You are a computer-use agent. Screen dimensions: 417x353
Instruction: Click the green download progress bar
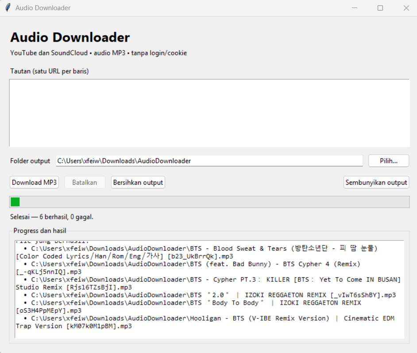pyautogui.click(x=209, y=202)
